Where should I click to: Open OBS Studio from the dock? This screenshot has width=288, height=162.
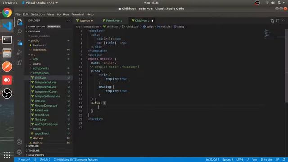[x=7, y=94]
